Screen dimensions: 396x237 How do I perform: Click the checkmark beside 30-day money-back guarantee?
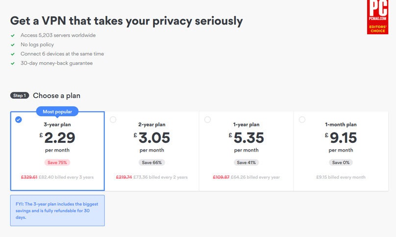[x=13, y=63]
